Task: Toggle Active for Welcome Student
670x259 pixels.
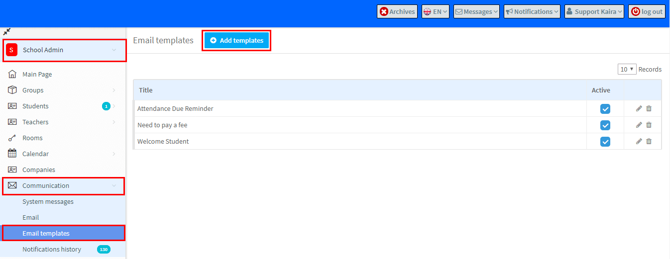Action: pos(605,142)
